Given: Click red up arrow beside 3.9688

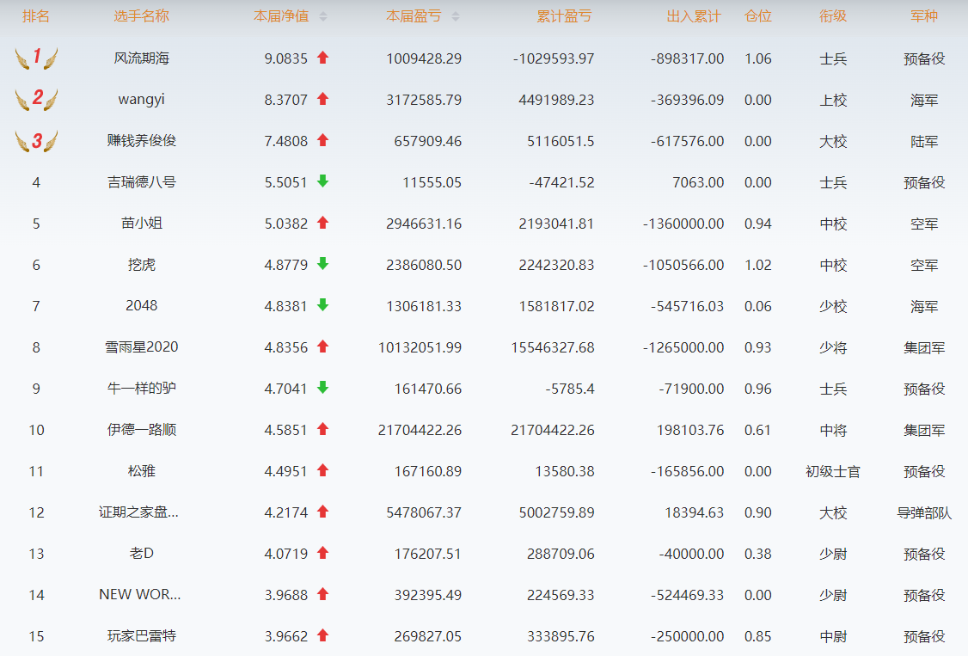Looking at the screenshot, I should pos(322,594).
